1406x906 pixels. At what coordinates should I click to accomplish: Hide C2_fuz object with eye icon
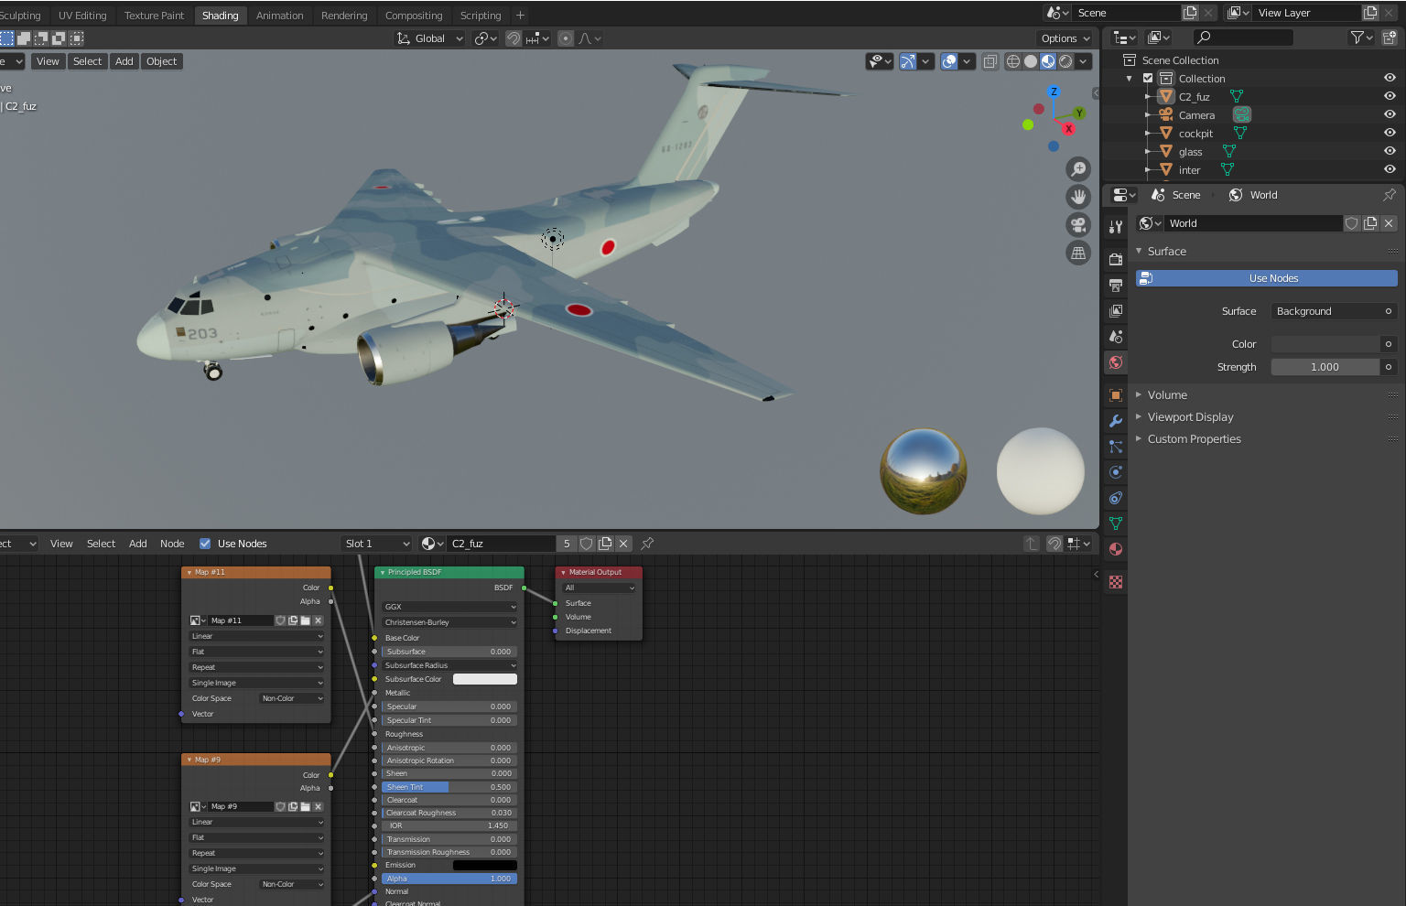pos(1390,96)
